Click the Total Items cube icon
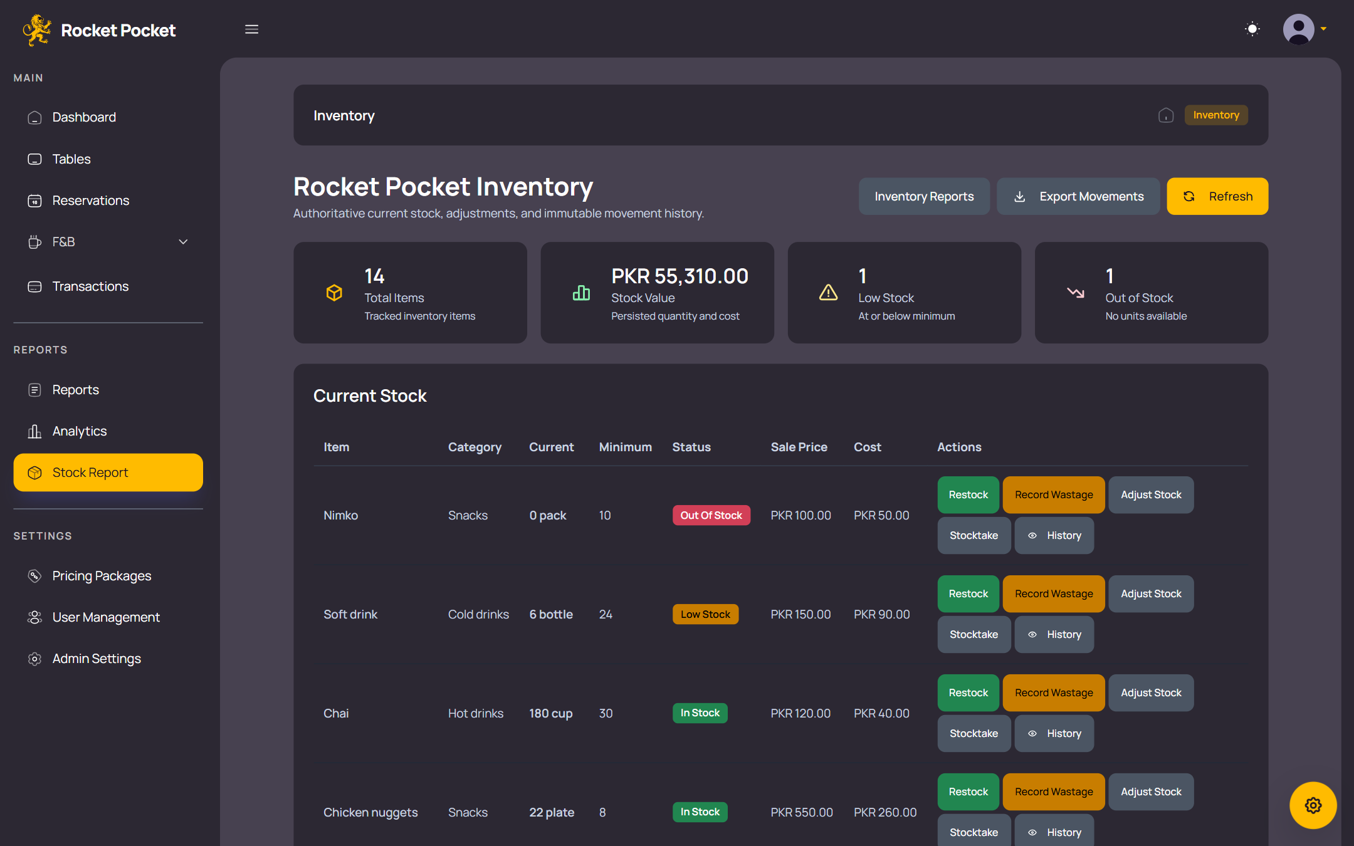The width and height of the screenshot is (1354, 846). point(334,293)
